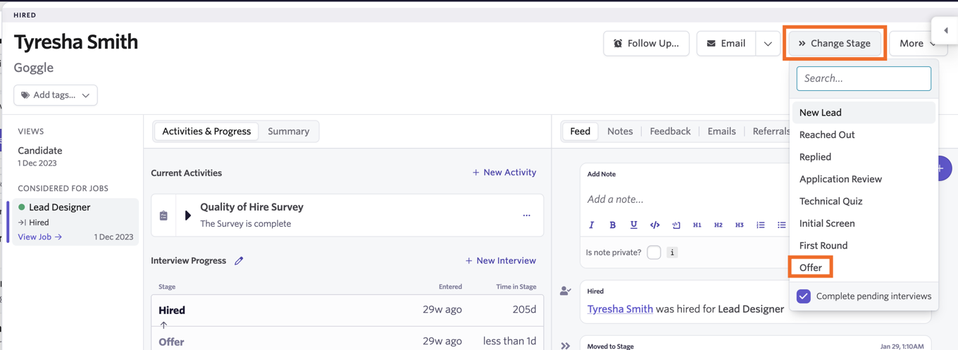Apply H2 heading in note editor
958x350 pixels.
(x=718, y=225)
